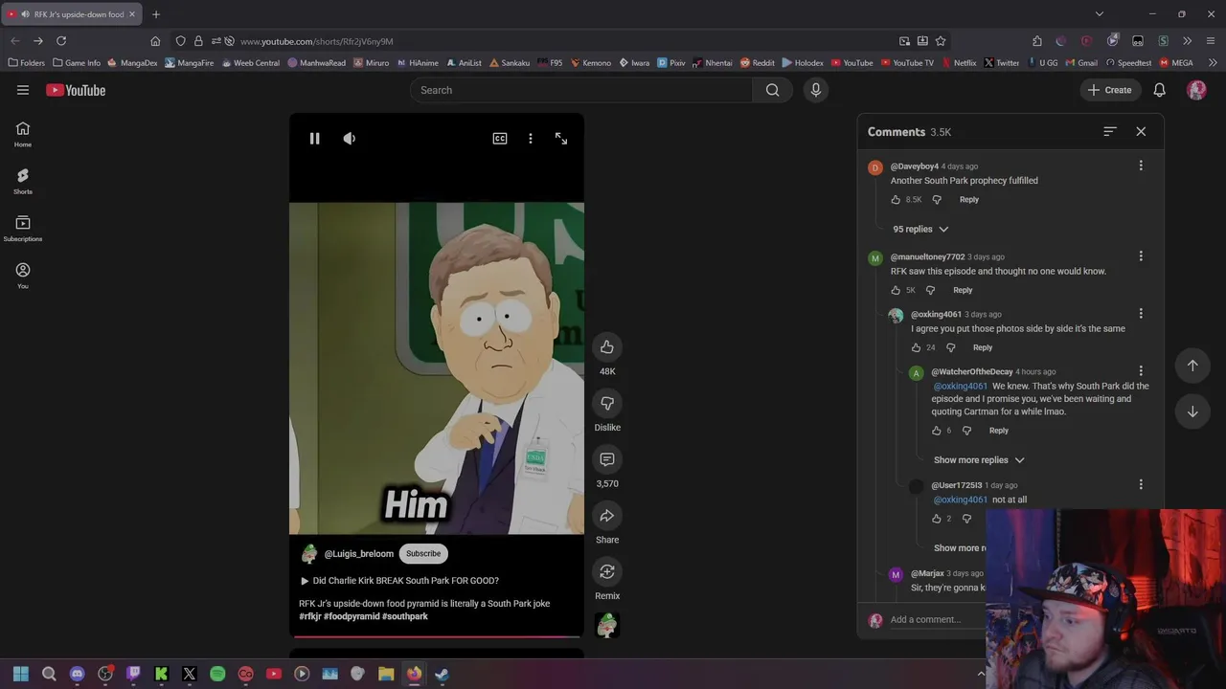Screen dimensions: 1226x689
Task: Click into the YouTube search box
Action: tap(581, 90)
